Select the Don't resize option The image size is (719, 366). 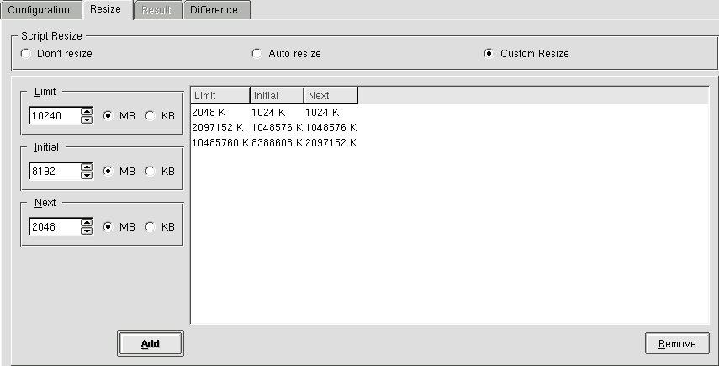tap(26, 54)
